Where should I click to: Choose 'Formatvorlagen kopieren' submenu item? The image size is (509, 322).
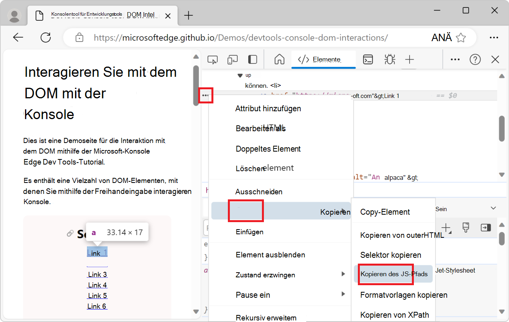(404, 295)
